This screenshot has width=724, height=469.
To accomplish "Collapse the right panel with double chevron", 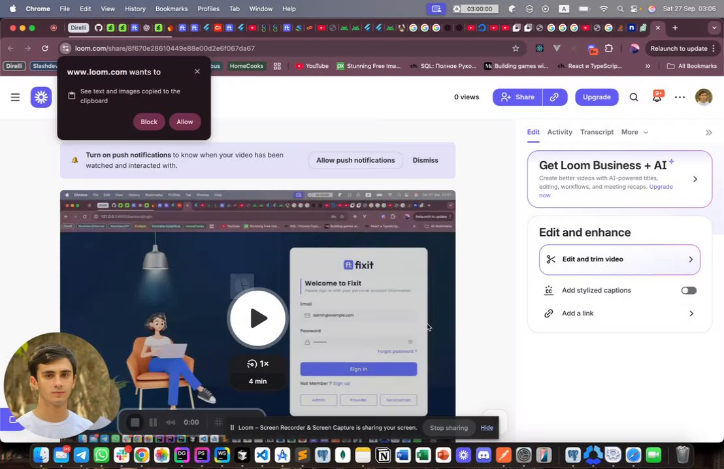I will pyautogui.click(x=709, y=133).
